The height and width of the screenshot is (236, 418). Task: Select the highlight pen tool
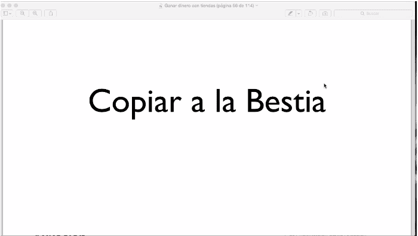click(x=290, y=13)
